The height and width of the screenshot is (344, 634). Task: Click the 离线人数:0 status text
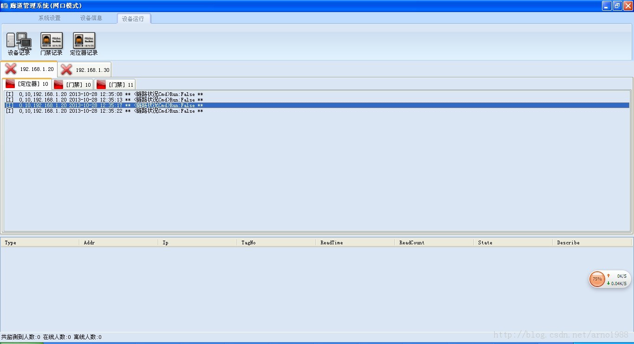pos(88,337)
